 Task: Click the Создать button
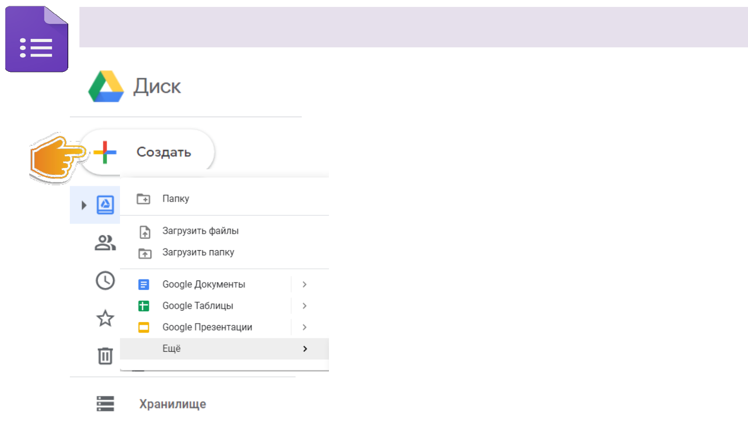pos(148,152)
